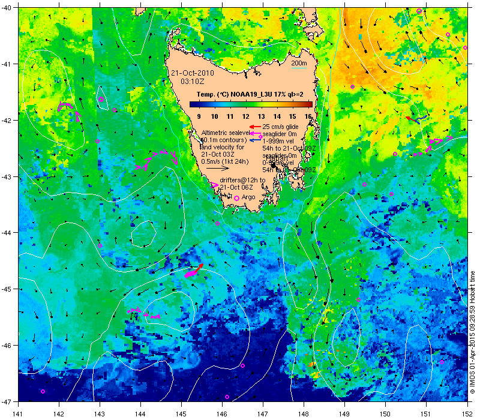Click the magenta Argo circle in legend

click(x=236, y=199)
